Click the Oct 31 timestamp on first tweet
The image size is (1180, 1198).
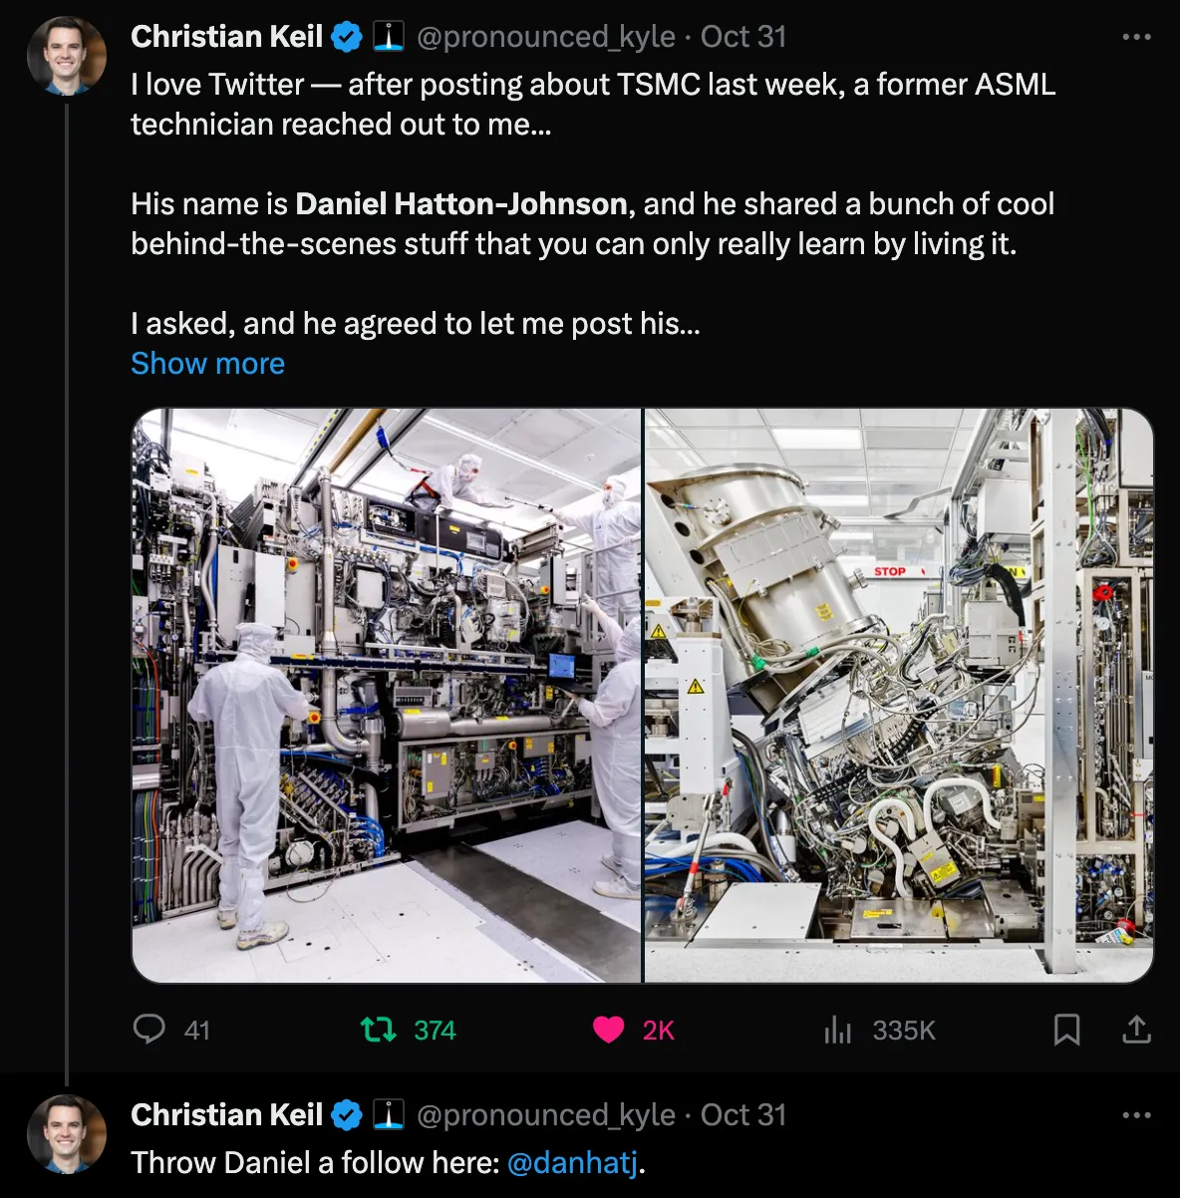pos(743,37)
